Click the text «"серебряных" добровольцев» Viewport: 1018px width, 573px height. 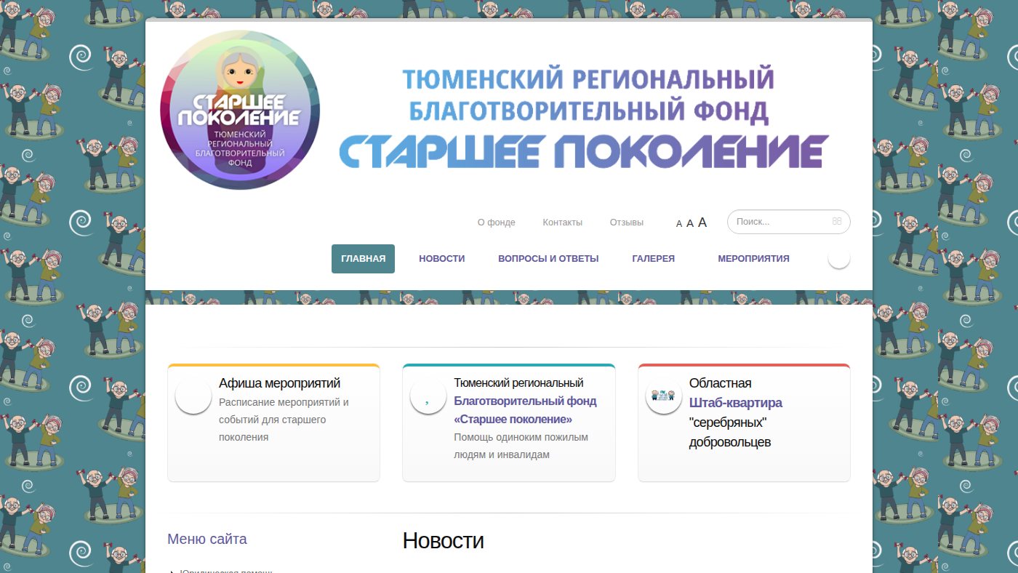[730, 433]
